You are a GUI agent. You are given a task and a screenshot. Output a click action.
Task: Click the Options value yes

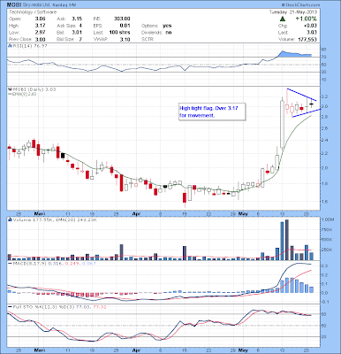[x=167, y=26]
